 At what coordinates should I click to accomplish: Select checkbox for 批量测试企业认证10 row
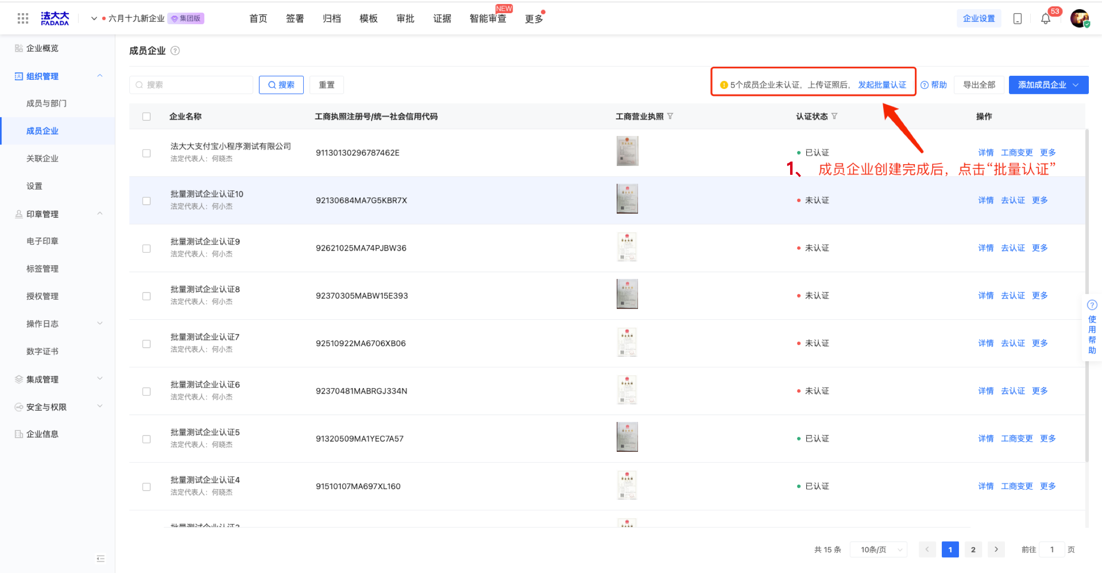(147, 201)
